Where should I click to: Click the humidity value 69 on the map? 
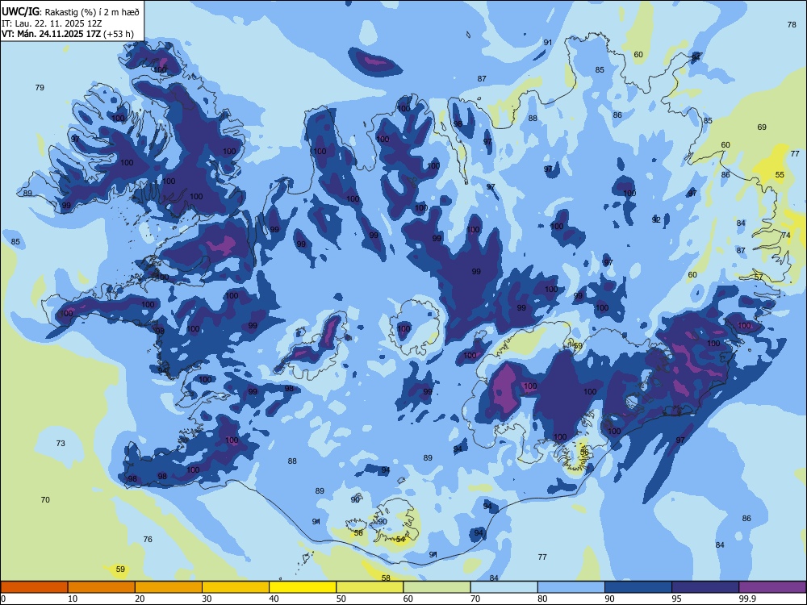point(763,127)
